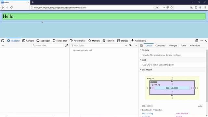Viewport: 208px width, 117px height.
Task: Pick a color with the eyedropper
Action: tap(67, 45)
